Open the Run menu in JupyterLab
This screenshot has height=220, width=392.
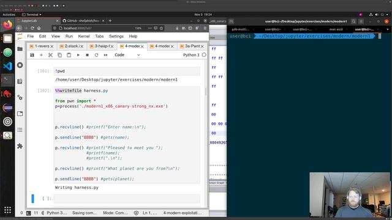pos(69,36)
